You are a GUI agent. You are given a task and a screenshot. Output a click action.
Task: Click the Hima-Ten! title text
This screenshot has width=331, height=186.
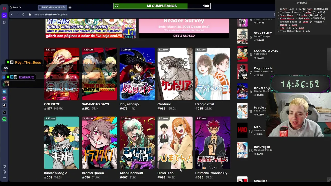[166, 173]
